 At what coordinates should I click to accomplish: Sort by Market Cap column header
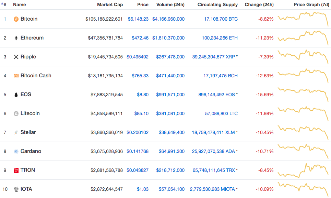click(110, 5)
